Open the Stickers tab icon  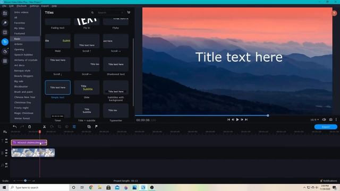tap(5, 51)
